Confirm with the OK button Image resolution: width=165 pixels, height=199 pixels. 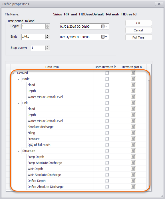pyautogui.click(x=139, y=23)
